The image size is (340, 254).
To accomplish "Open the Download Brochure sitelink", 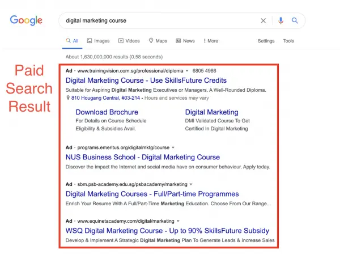I will (107, 112).
